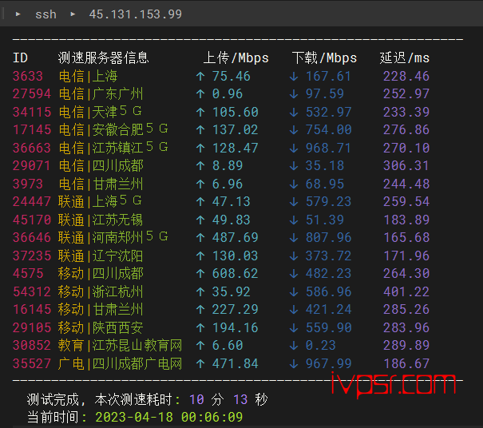The width and height of the screenshot is (483, 428).
Task: Click the ssh breadcrumb label
Action: 46,14
